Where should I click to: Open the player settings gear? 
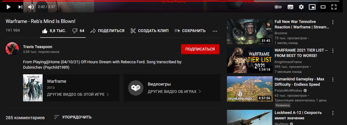[x=301, y=7]
